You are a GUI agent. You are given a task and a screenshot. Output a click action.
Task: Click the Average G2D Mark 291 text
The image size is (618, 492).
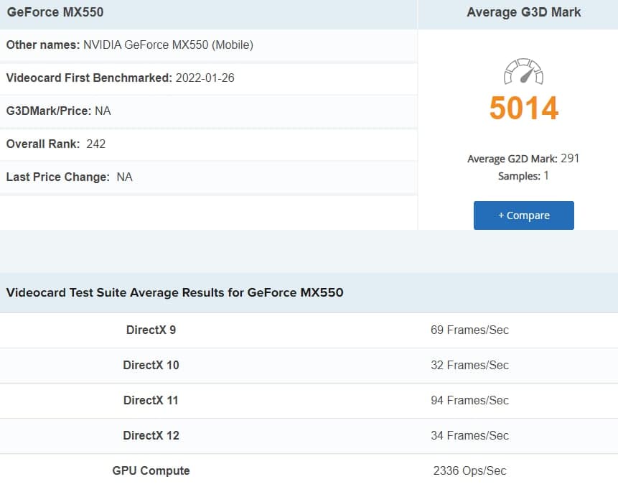[x=523, y=159]
